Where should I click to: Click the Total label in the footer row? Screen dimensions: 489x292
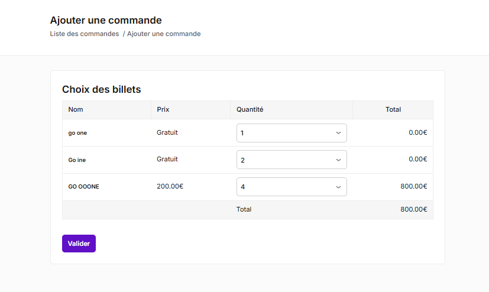244,209
